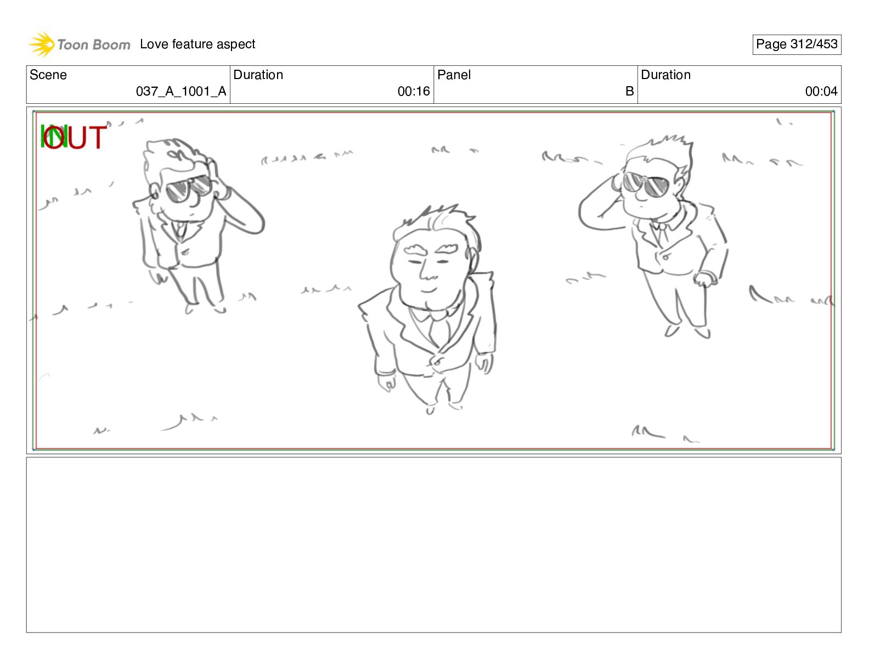Viewport: 869px width, 672px height.
Task: Click the panel duration value '00:04'
Action: (821, 91)
